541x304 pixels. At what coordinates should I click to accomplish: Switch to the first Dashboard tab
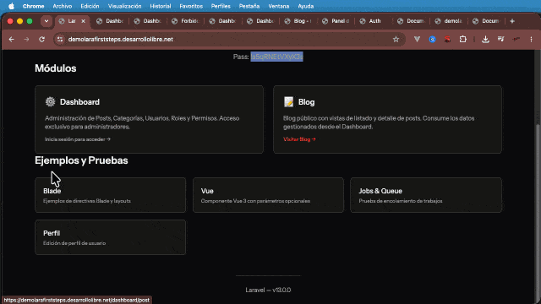tap(111, 21)
